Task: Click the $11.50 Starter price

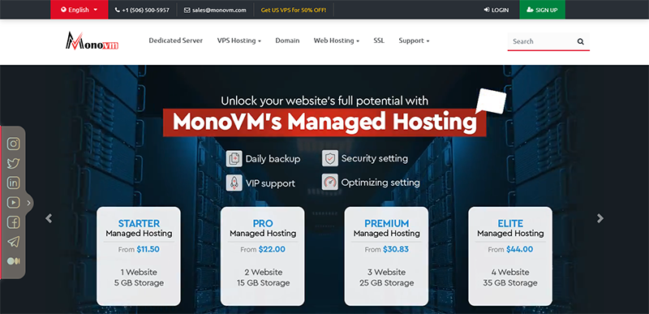Action: [x=148, y=249]
